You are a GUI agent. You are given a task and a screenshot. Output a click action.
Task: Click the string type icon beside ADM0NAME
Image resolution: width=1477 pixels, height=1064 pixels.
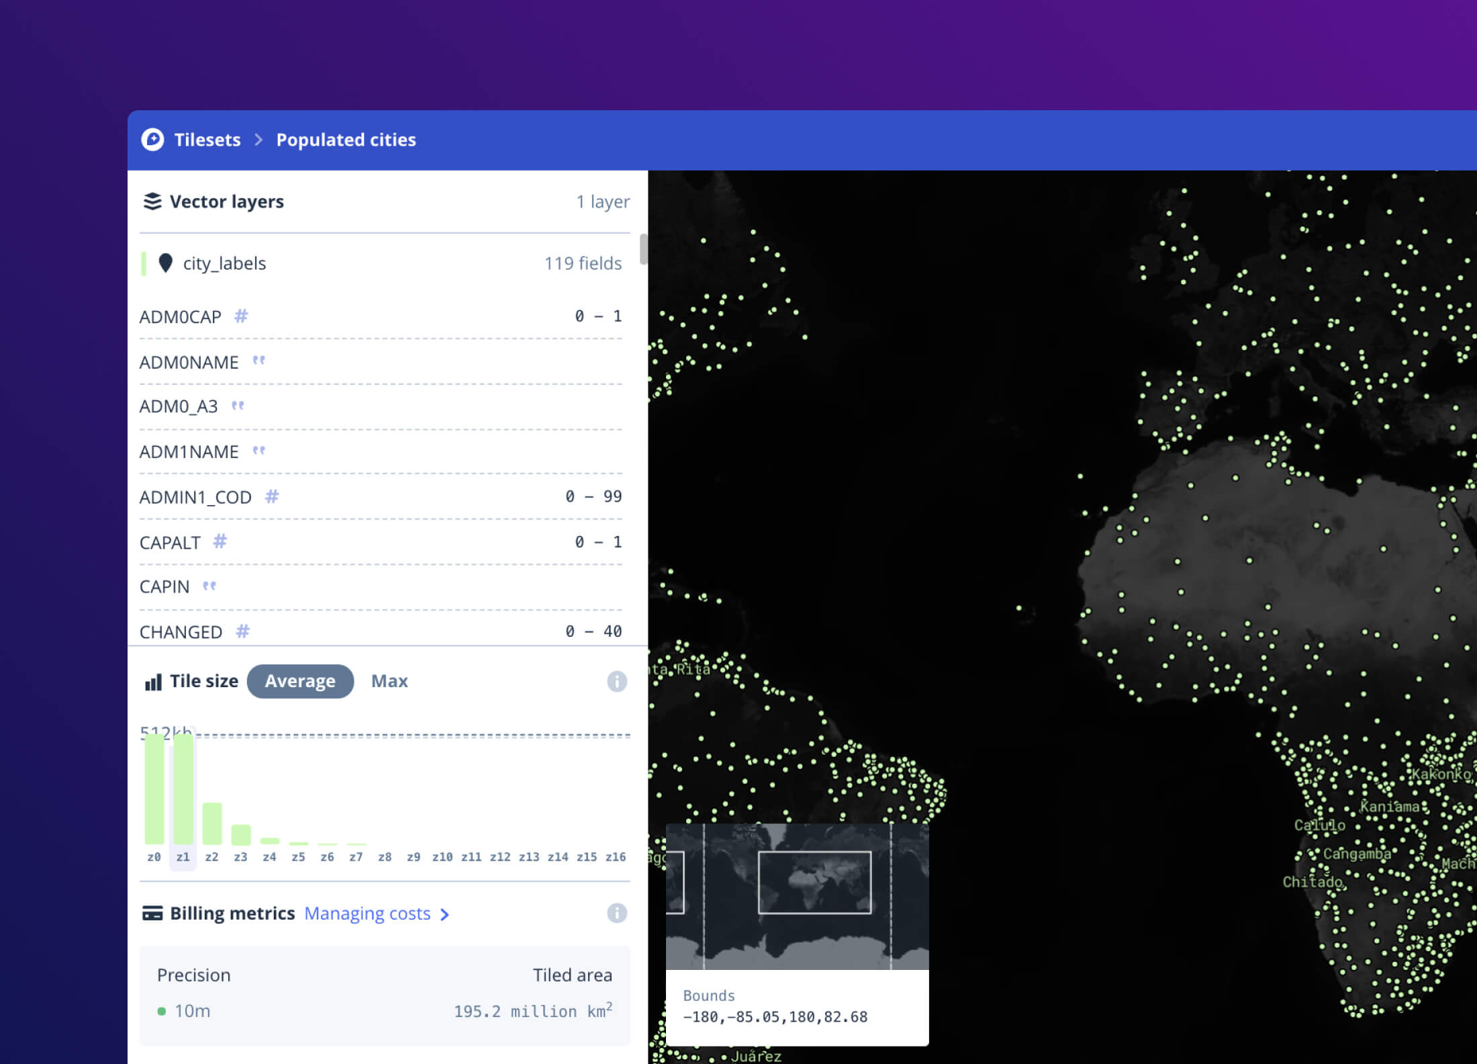258,361
